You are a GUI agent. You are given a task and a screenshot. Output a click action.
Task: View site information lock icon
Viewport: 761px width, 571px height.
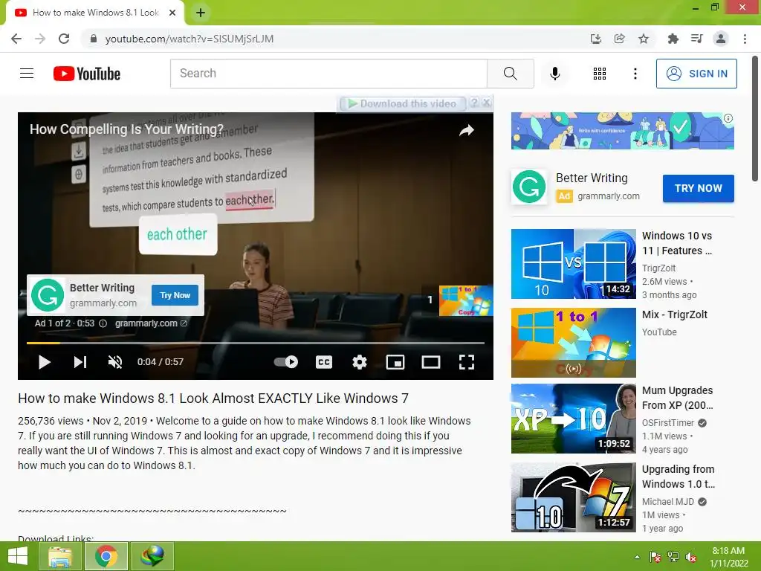click(x=93, y=39)
